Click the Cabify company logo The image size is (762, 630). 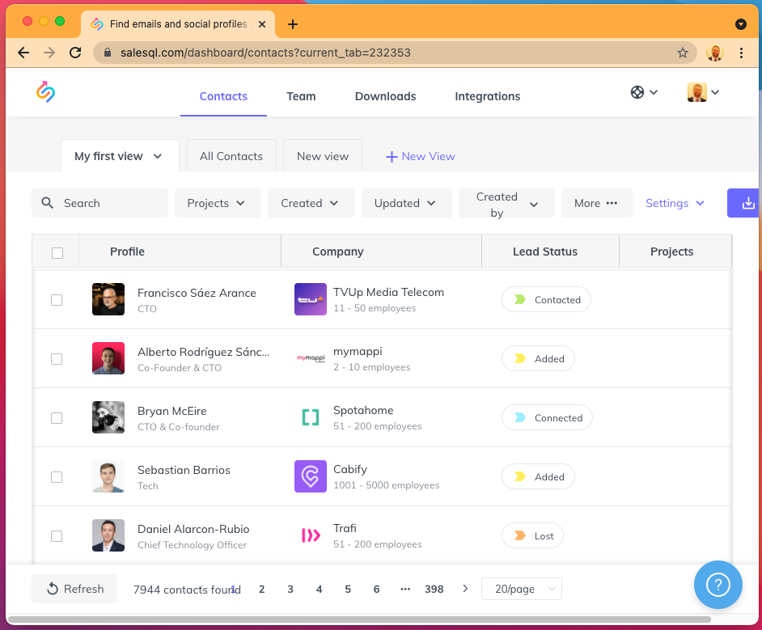pos(311,476)
